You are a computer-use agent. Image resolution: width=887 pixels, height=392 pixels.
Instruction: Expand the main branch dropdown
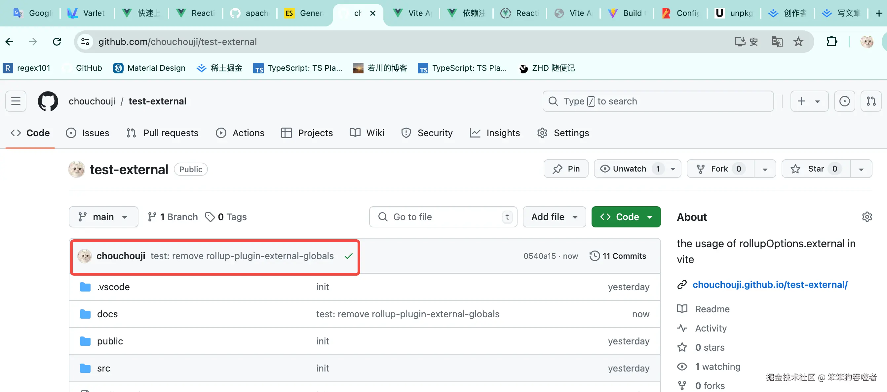tap(103, 217)
